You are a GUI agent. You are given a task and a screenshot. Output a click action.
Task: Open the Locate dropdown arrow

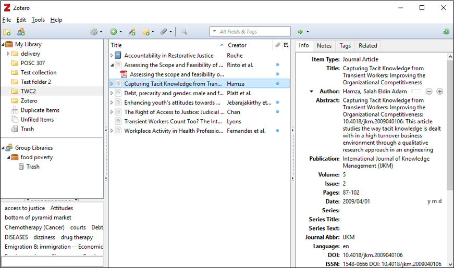(x=308, y=32)
